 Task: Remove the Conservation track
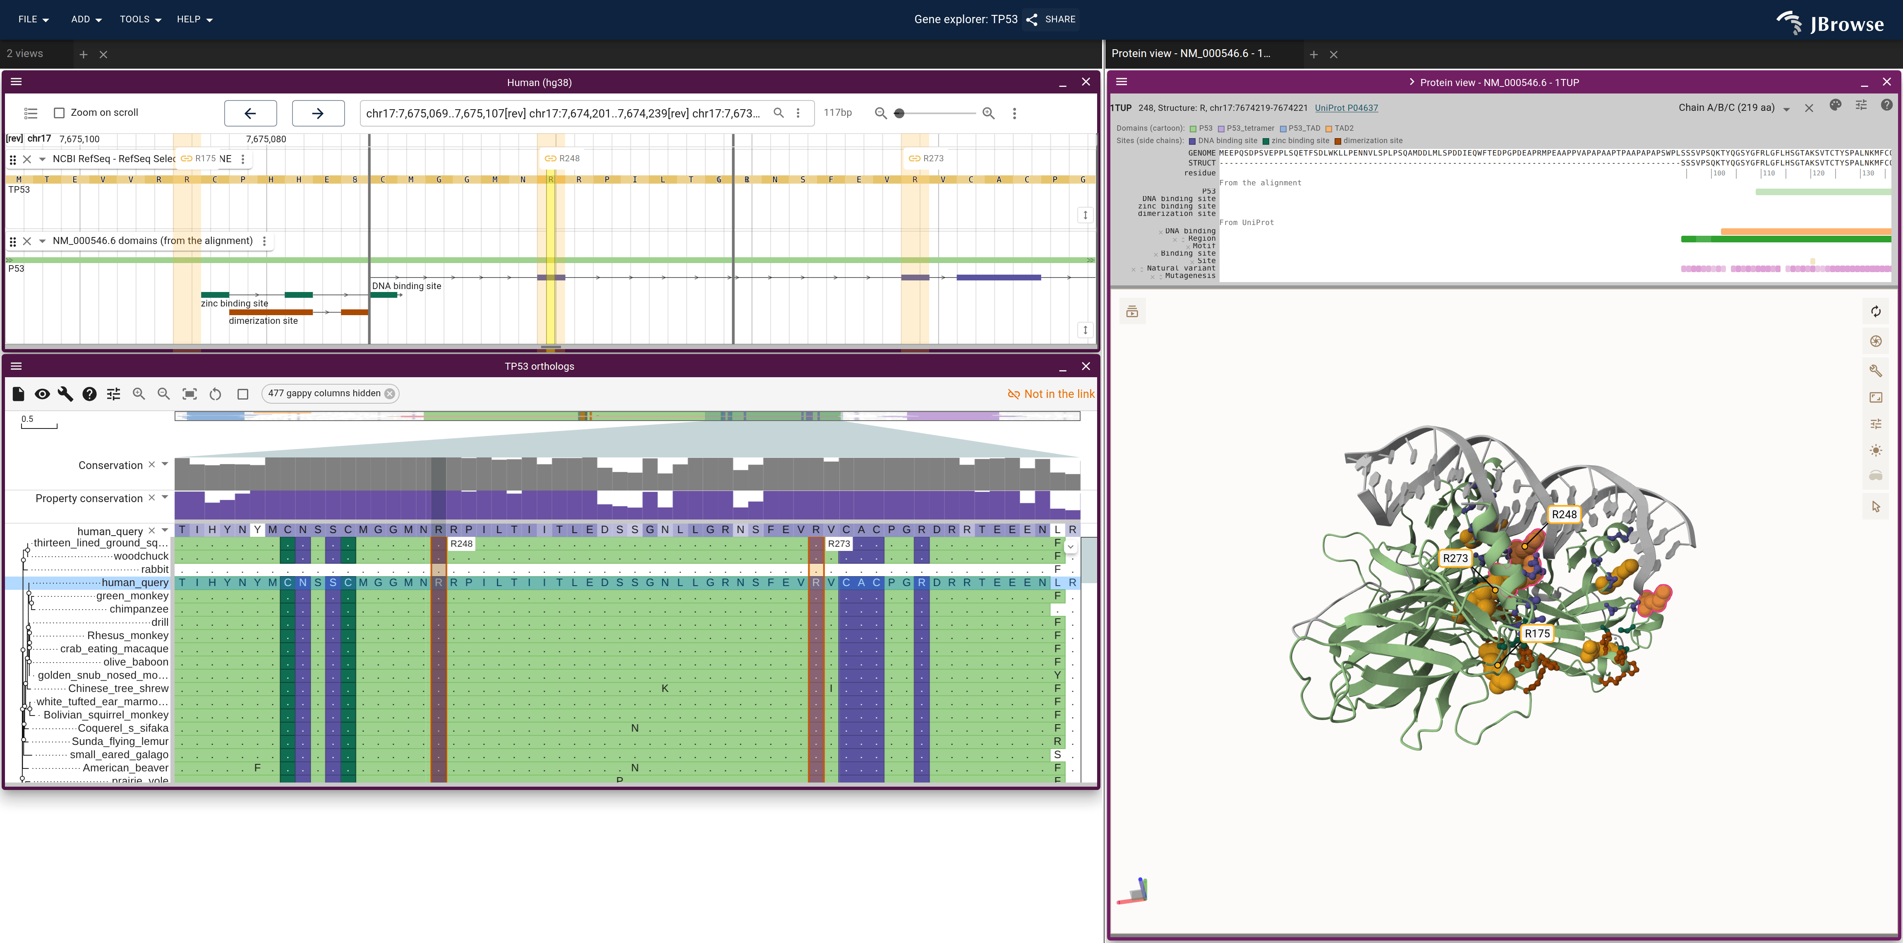[151, 464]
